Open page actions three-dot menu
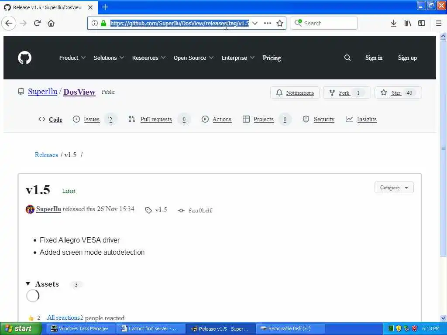 pyautogui.click(x=268, y=23)
